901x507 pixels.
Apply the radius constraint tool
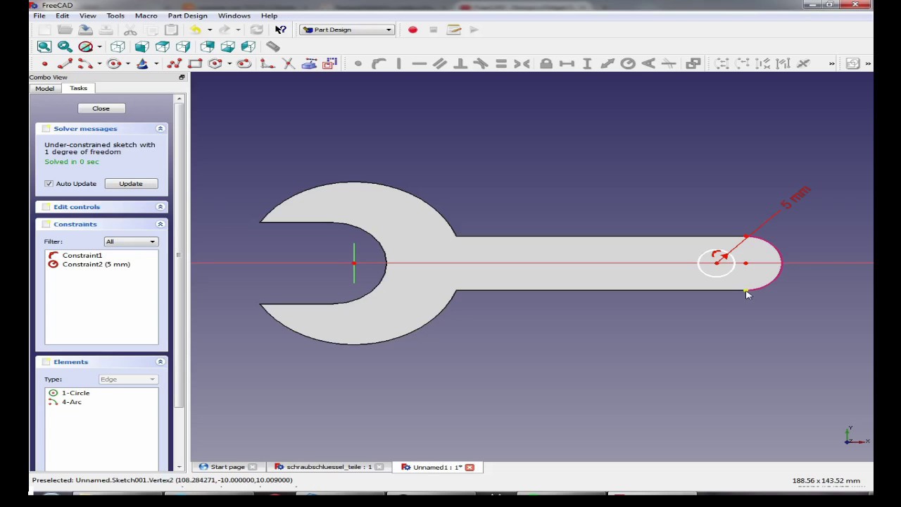click(628, 64)
